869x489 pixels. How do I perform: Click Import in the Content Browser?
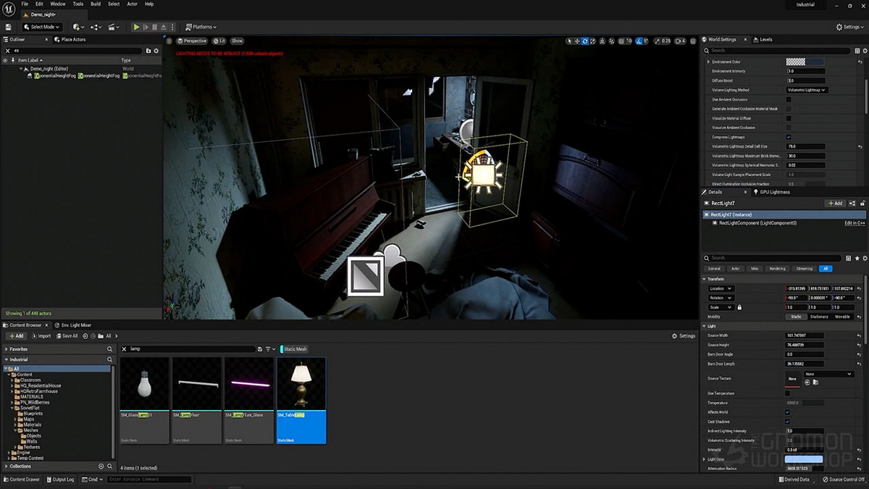(x=41, y=336)
